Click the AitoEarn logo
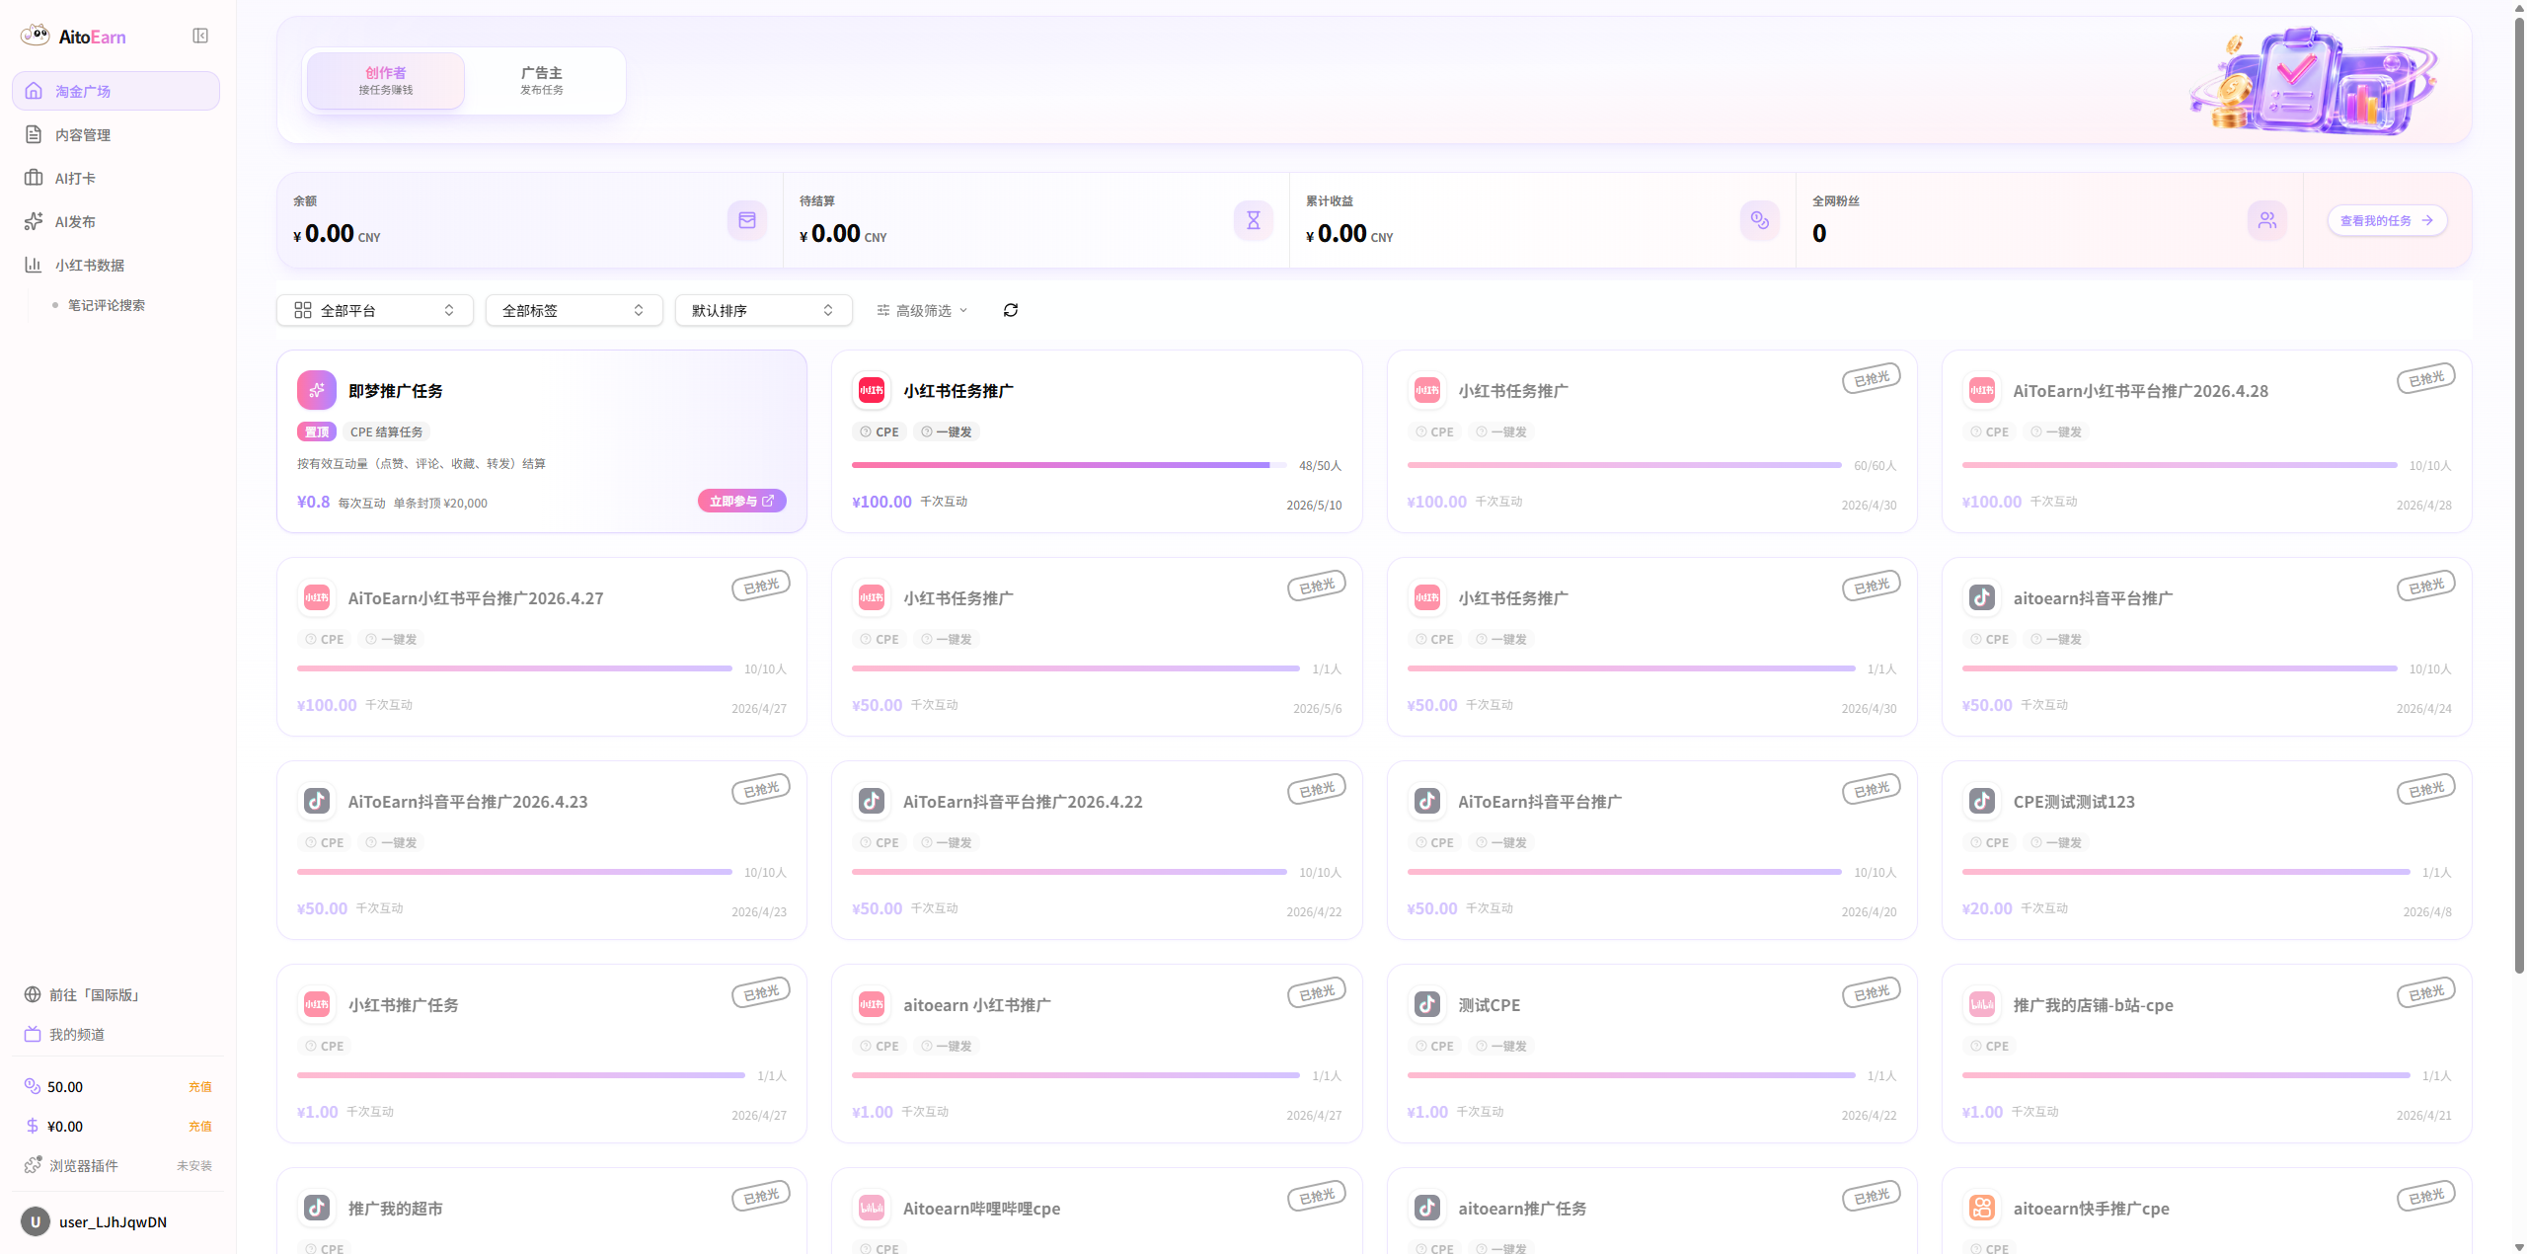 click(x=73, y=37)
